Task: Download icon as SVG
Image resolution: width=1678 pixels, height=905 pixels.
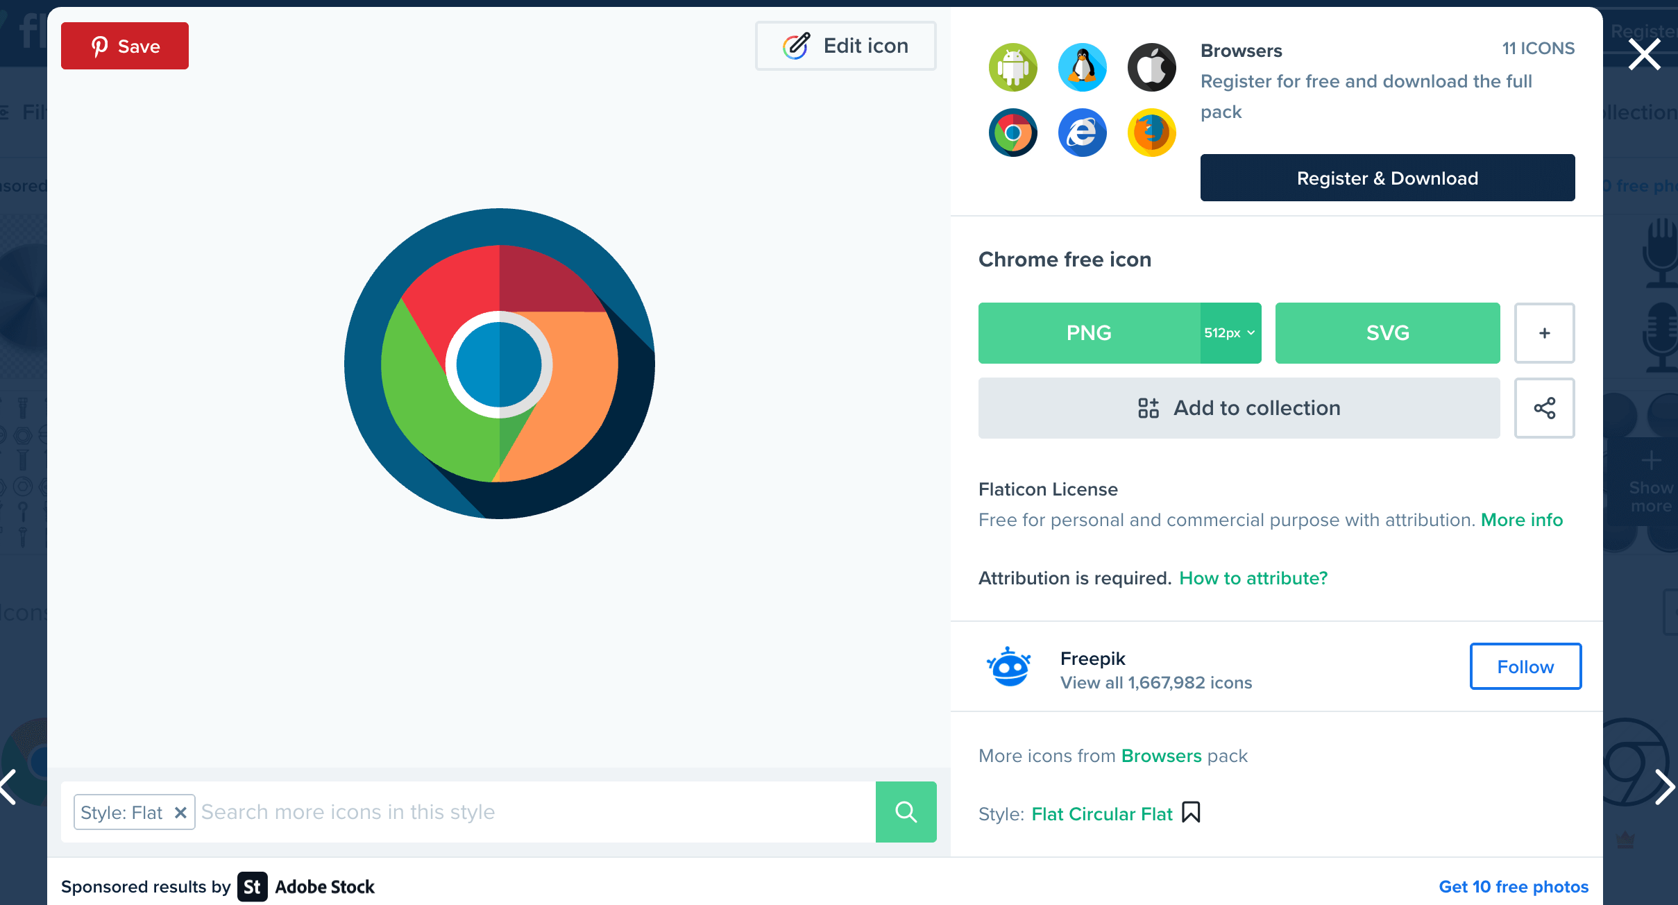Action: (x=1387, y=333)
